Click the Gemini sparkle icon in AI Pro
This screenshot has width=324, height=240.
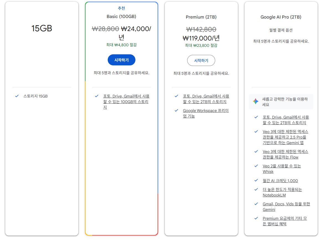coord(256,101)
